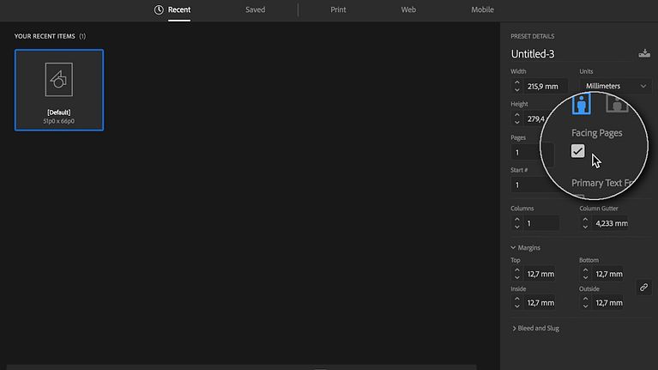This screenshot has width=658, height=370.
Task: Click the Untitled-3 preset name field
Action: [x=570, y=54]
